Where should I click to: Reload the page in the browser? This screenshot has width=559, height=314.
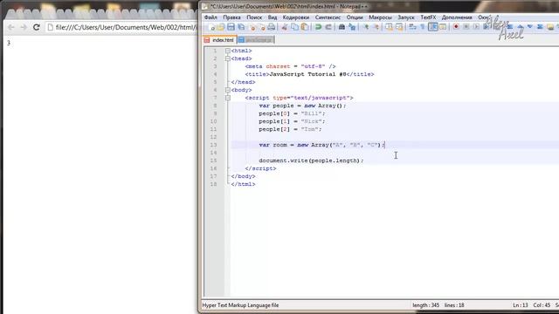tap(37, 27)
